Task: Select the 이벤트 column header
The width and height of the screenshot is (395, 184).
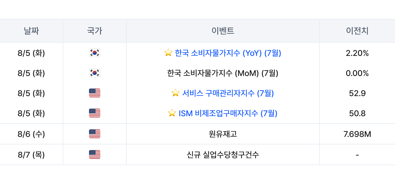Action: pyautogui.click(x=223, y=31)
